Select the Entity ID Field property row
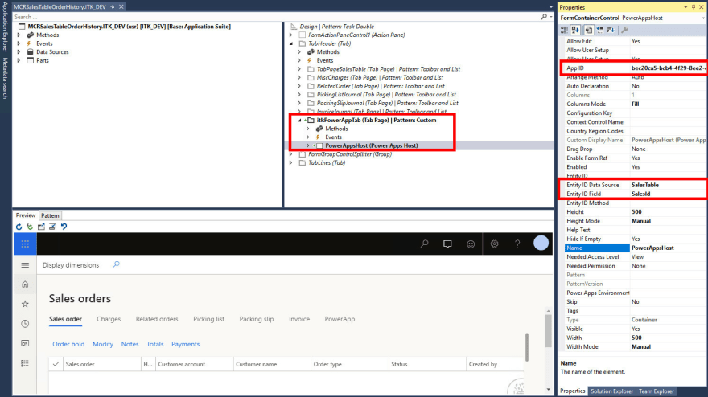Viewport: 708px width, 397px height. pyautogui.click(x=636, y=194)
